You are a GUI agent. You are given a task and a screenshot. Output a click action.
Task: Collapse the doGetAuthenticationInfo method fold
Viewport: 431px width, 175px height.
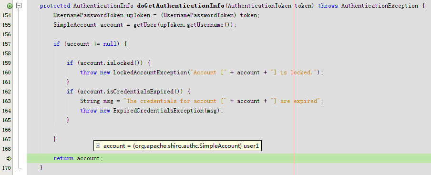pyautogui.click(x=19, y=6)
